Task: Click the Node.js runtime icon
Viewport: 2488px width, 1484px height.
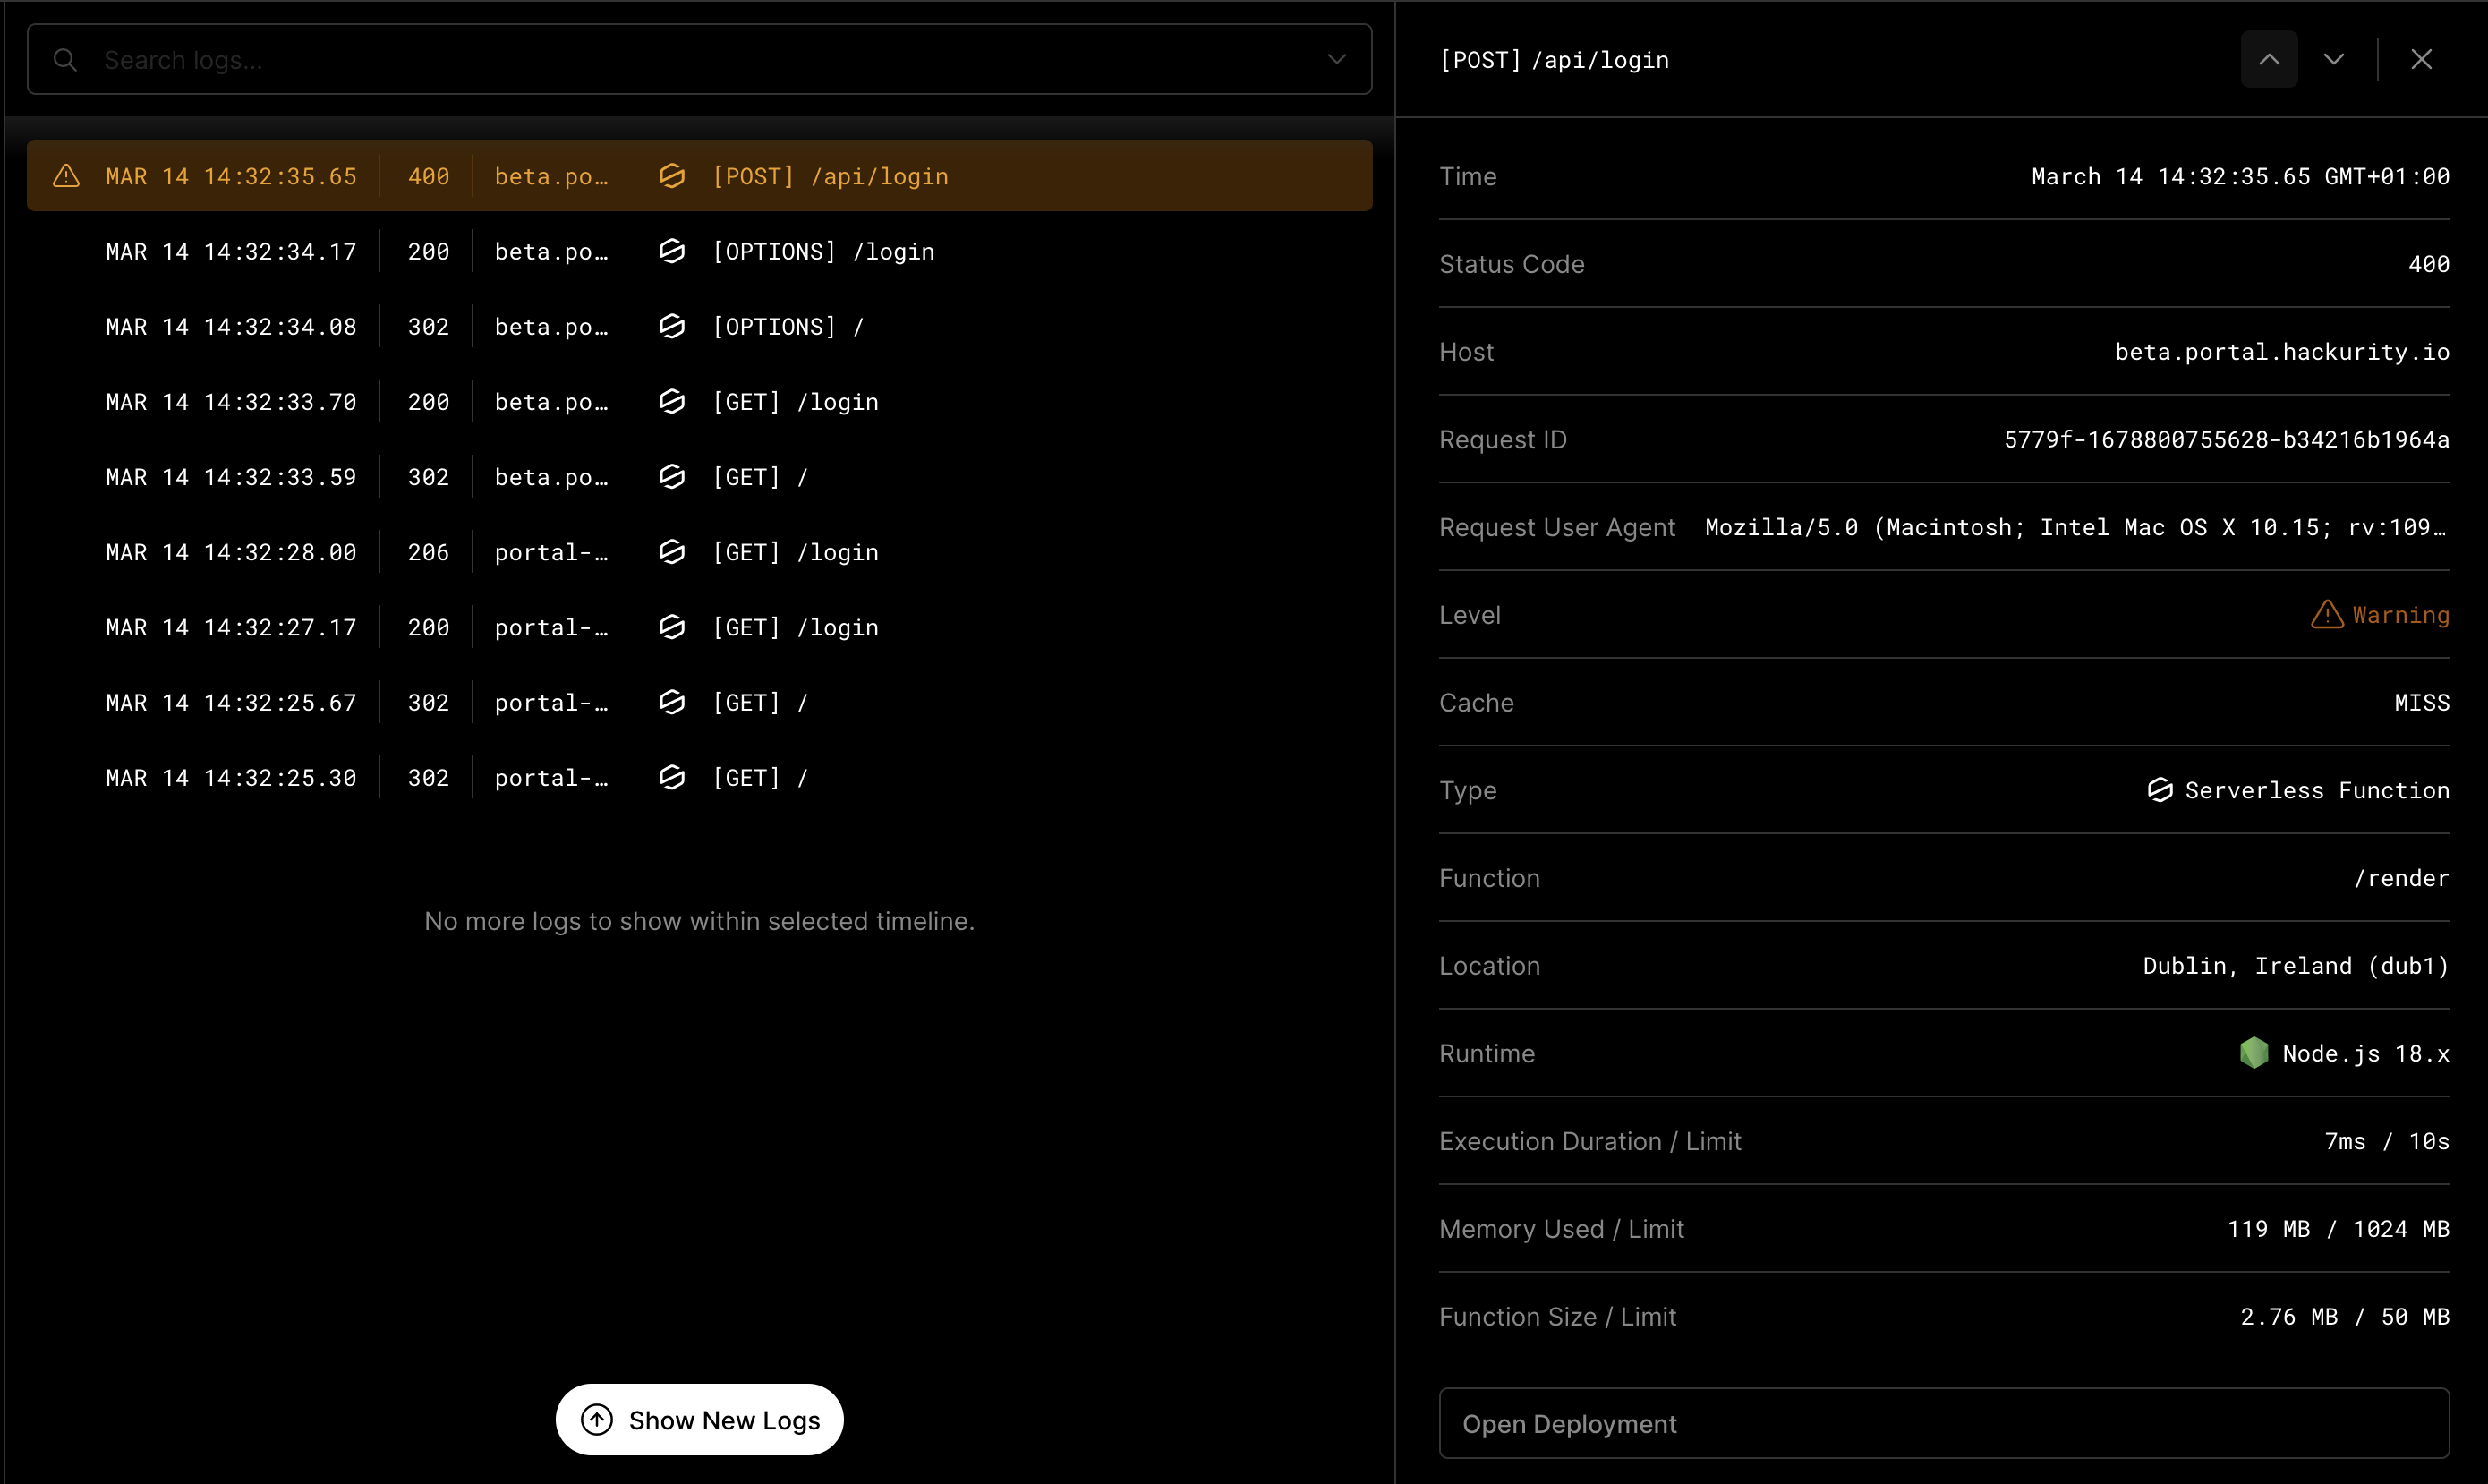Action: (x=2255, y=1053)
